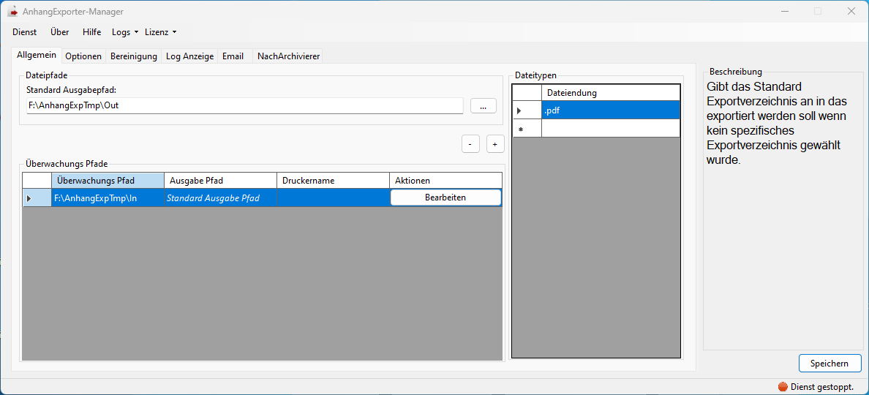The image size is (869, 395).
Task: Click the Druckername column header
Action: coord(333,181)
